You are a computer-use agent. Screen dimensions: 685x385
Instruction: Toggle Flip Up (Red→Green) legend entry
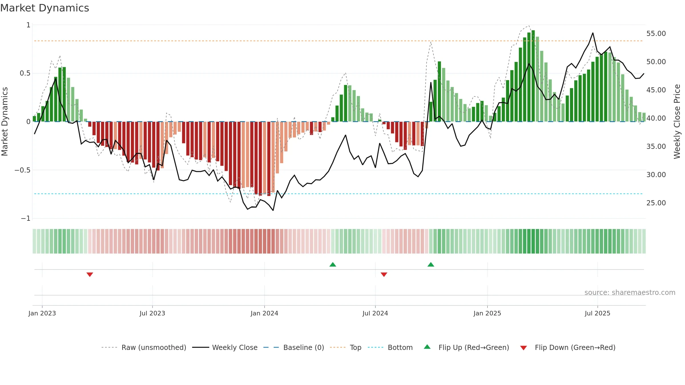(x=466, y=347)
